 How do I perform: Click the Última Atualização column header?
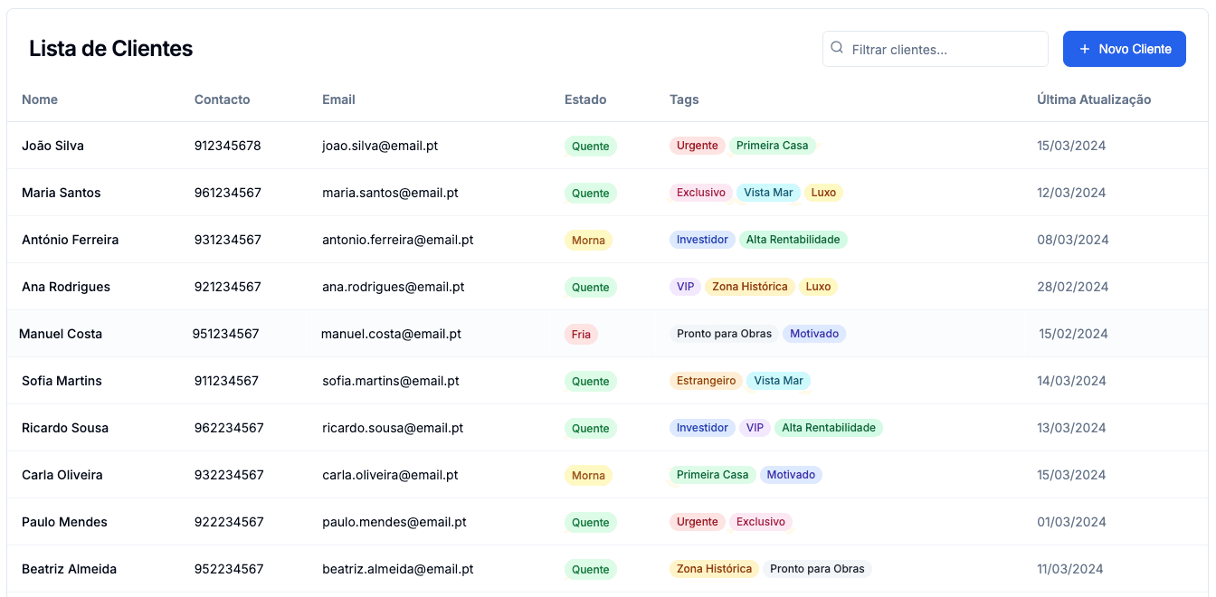click(1094, 99)
